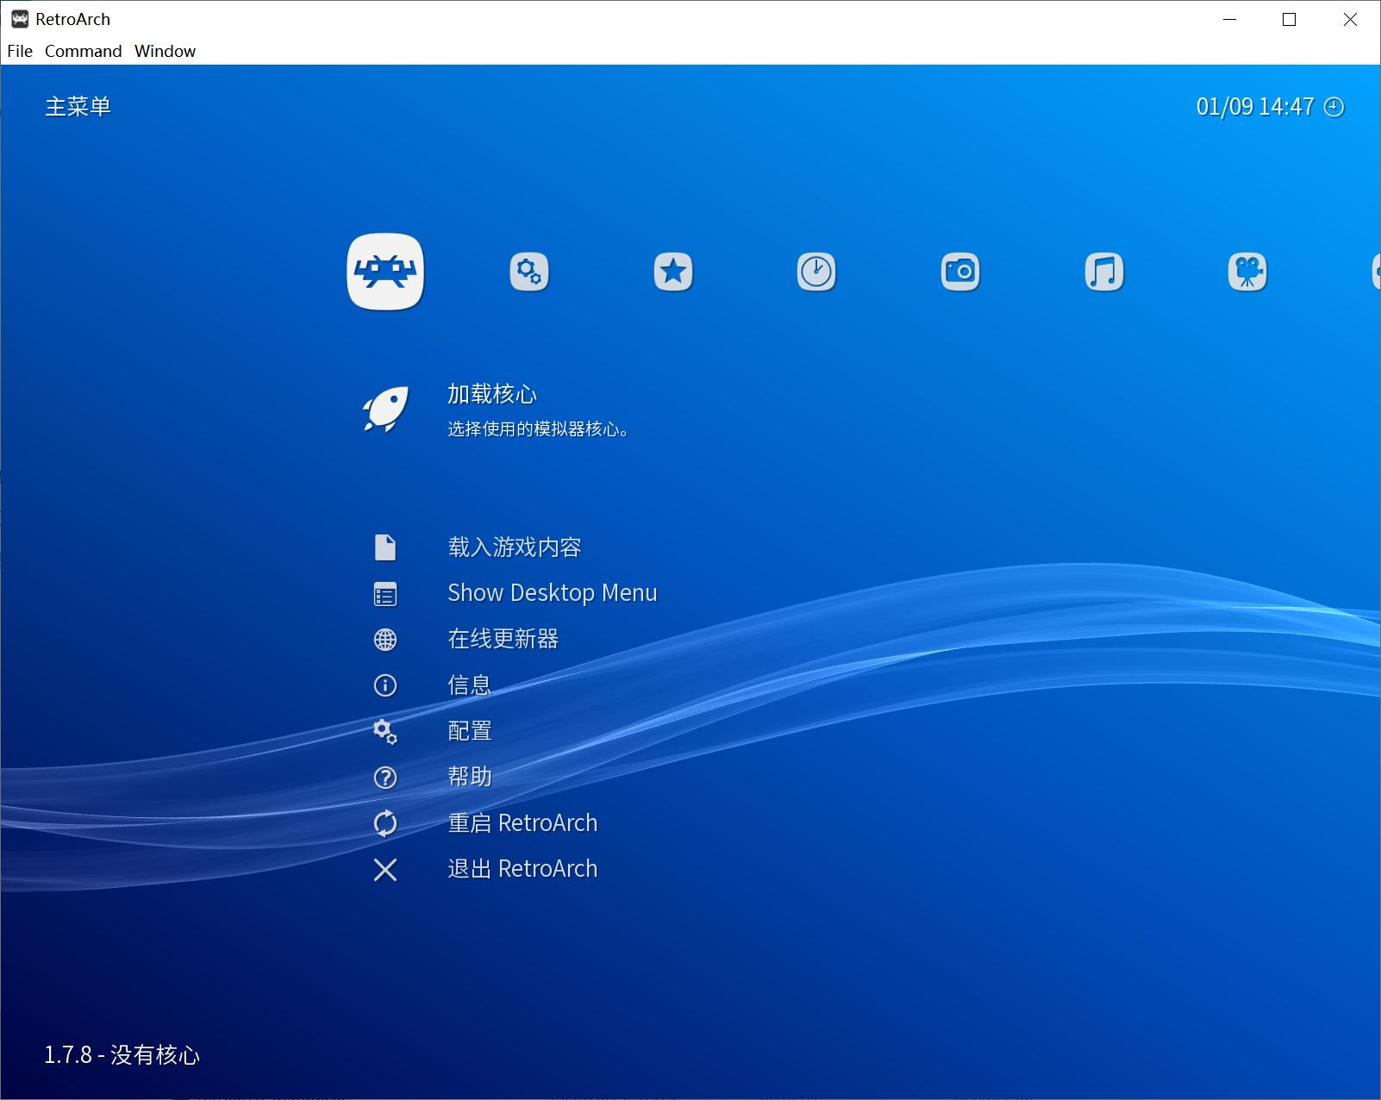
Task: Open the Music note icon
Action: point(1104,271)
